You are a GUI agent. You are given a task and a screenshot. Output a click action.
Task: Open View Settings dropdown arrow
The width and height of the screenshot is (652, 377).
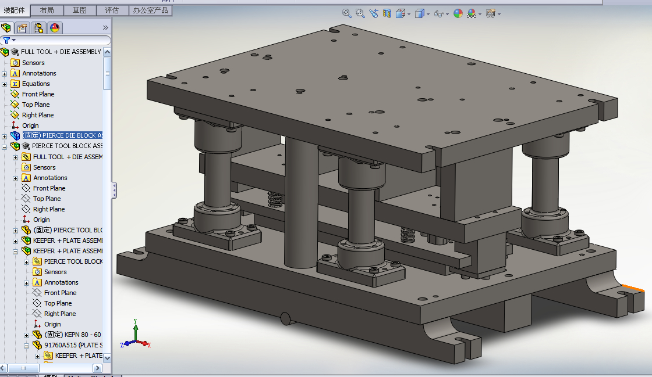pyautogui.click(x=499, y=14)
